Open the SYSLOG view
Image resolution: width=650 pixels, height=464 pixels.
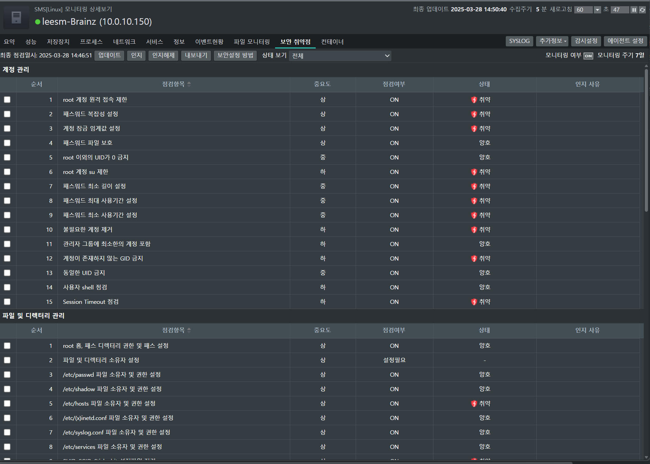[520, 41]
